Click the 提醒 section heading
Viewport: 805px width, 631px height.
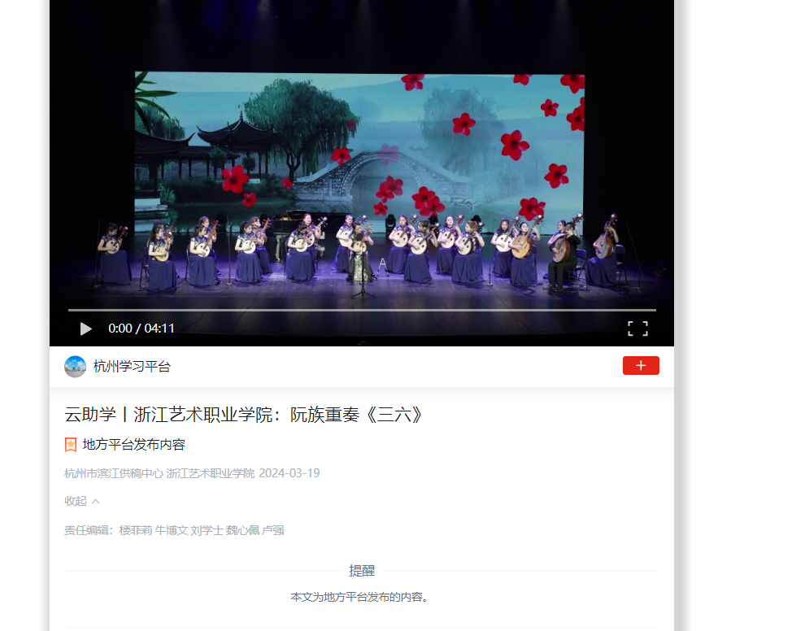[362, 571]
